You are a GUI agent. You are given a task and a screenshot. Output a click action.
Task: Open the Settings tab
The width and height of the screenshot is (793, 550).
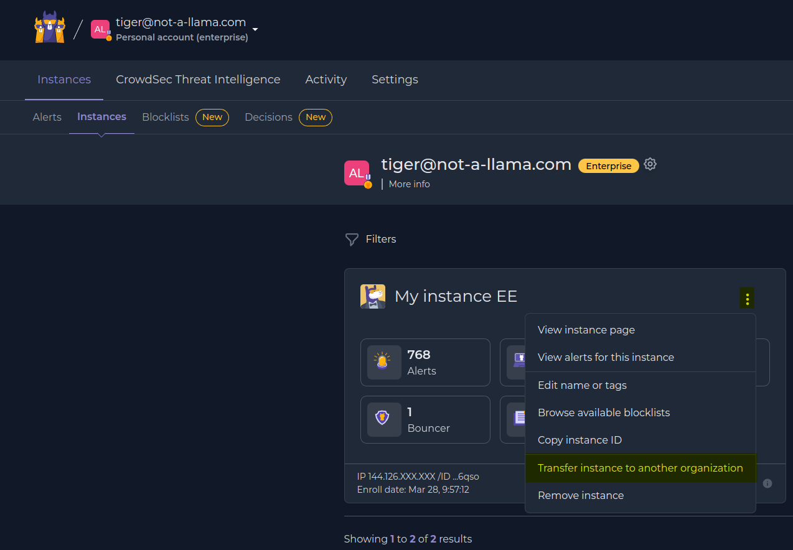click(395, 80)
